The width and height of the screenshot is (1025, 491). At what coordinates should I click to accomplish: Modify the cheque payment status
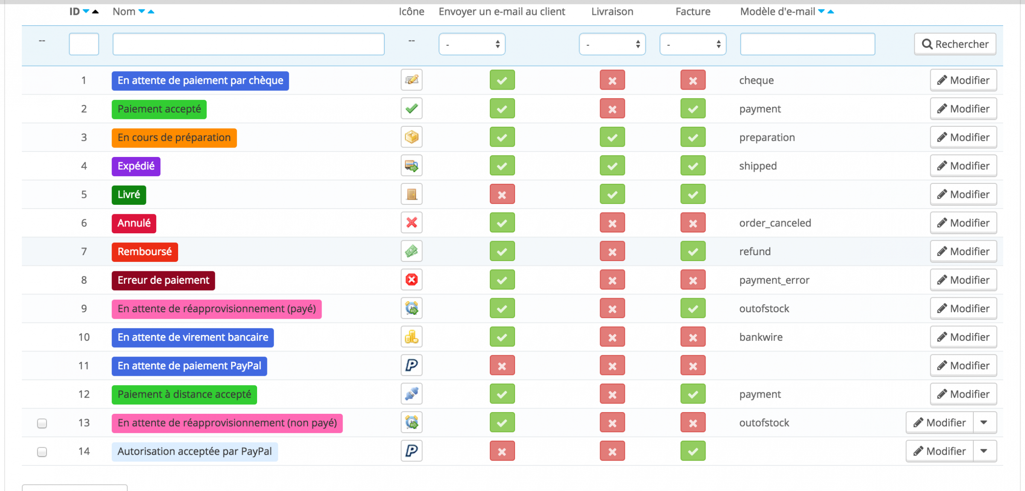[963, 80]
